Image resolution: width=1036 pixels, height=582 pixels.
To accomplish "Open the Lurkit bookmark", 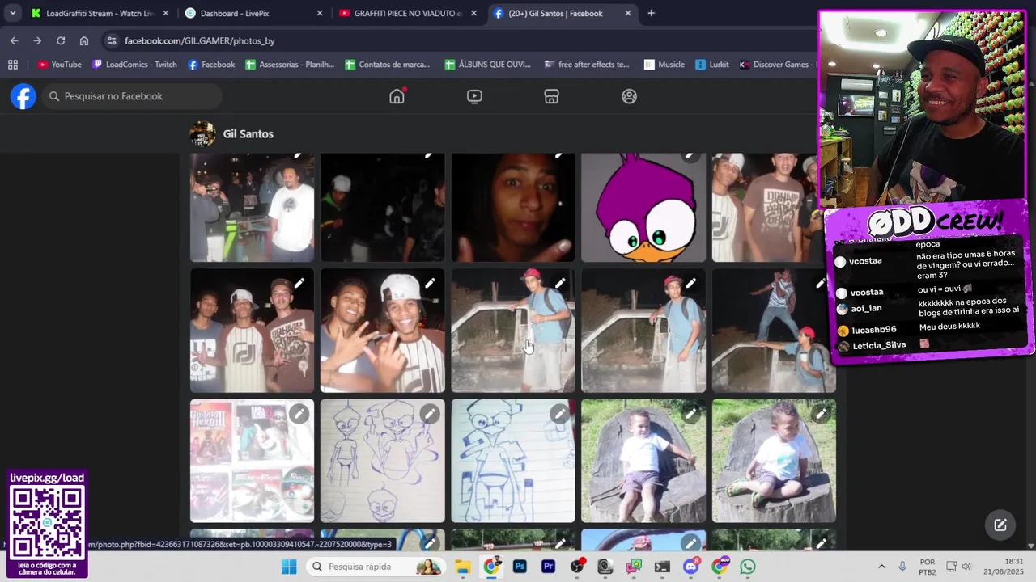I will click(x=711, y=65).
